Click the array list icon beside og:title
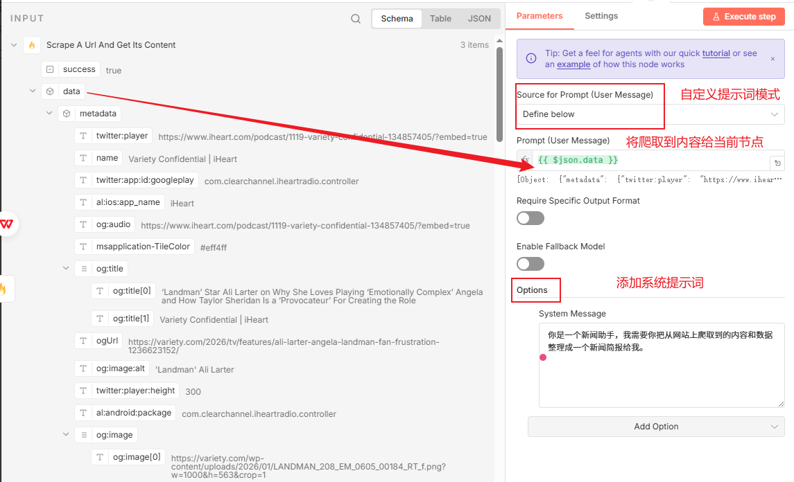The image size is (794, 482). click(83, 269)
